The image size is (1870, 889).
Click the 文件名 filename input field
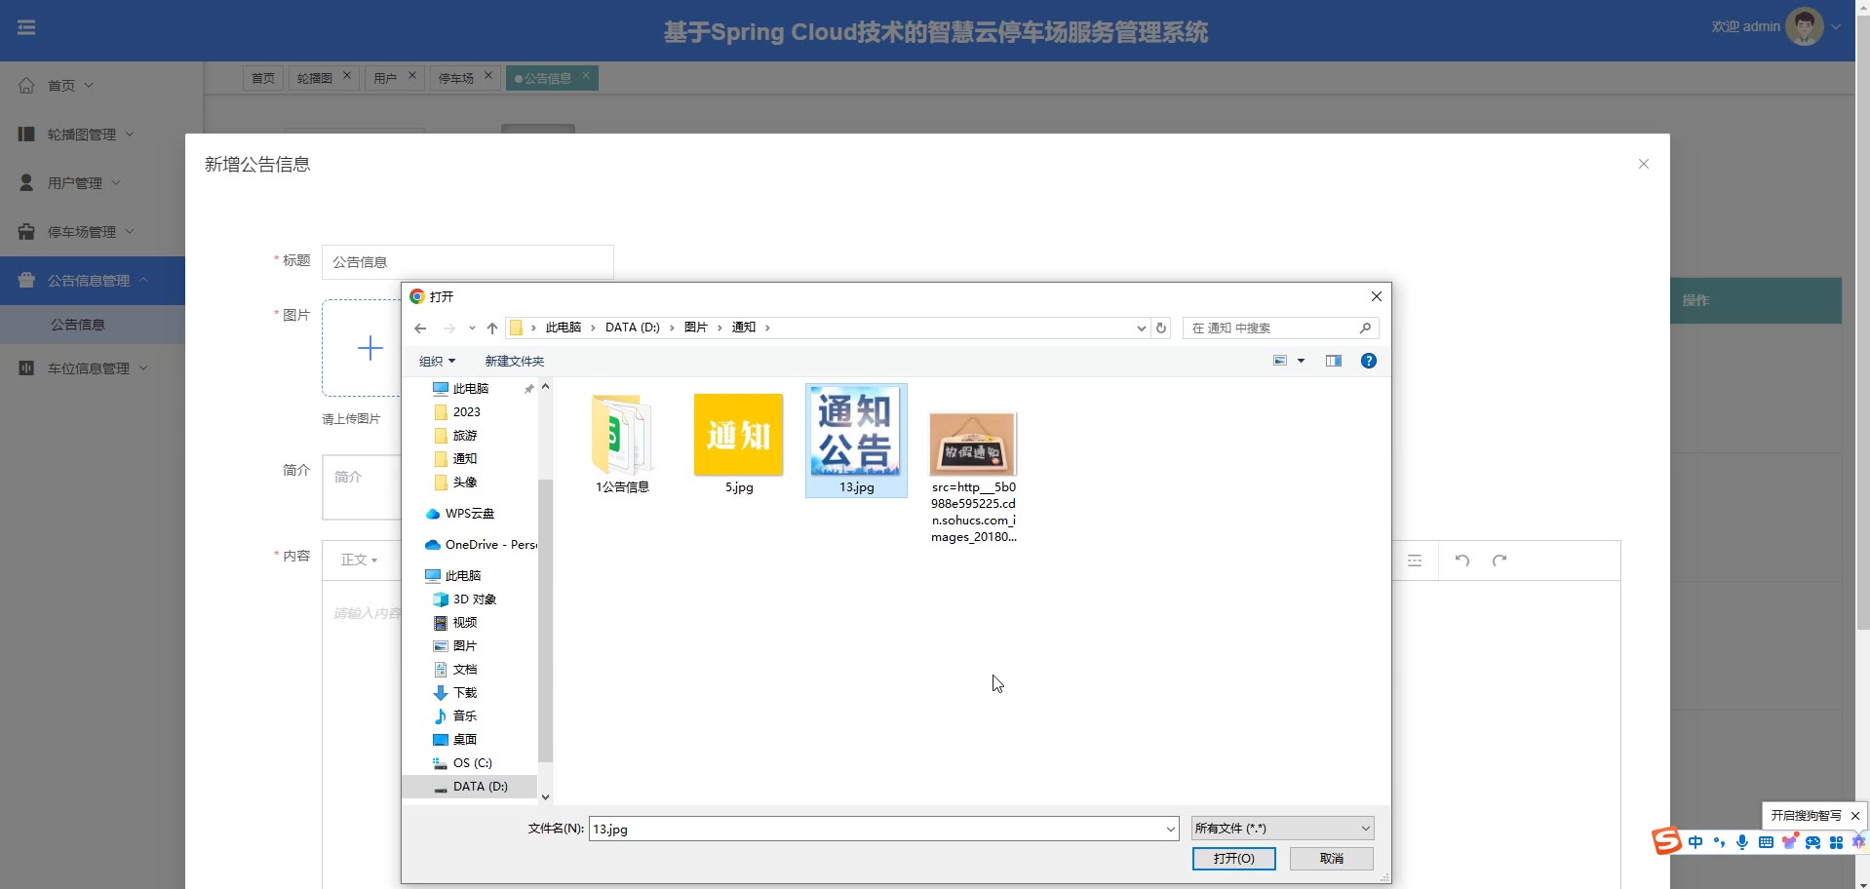point(883,830)
